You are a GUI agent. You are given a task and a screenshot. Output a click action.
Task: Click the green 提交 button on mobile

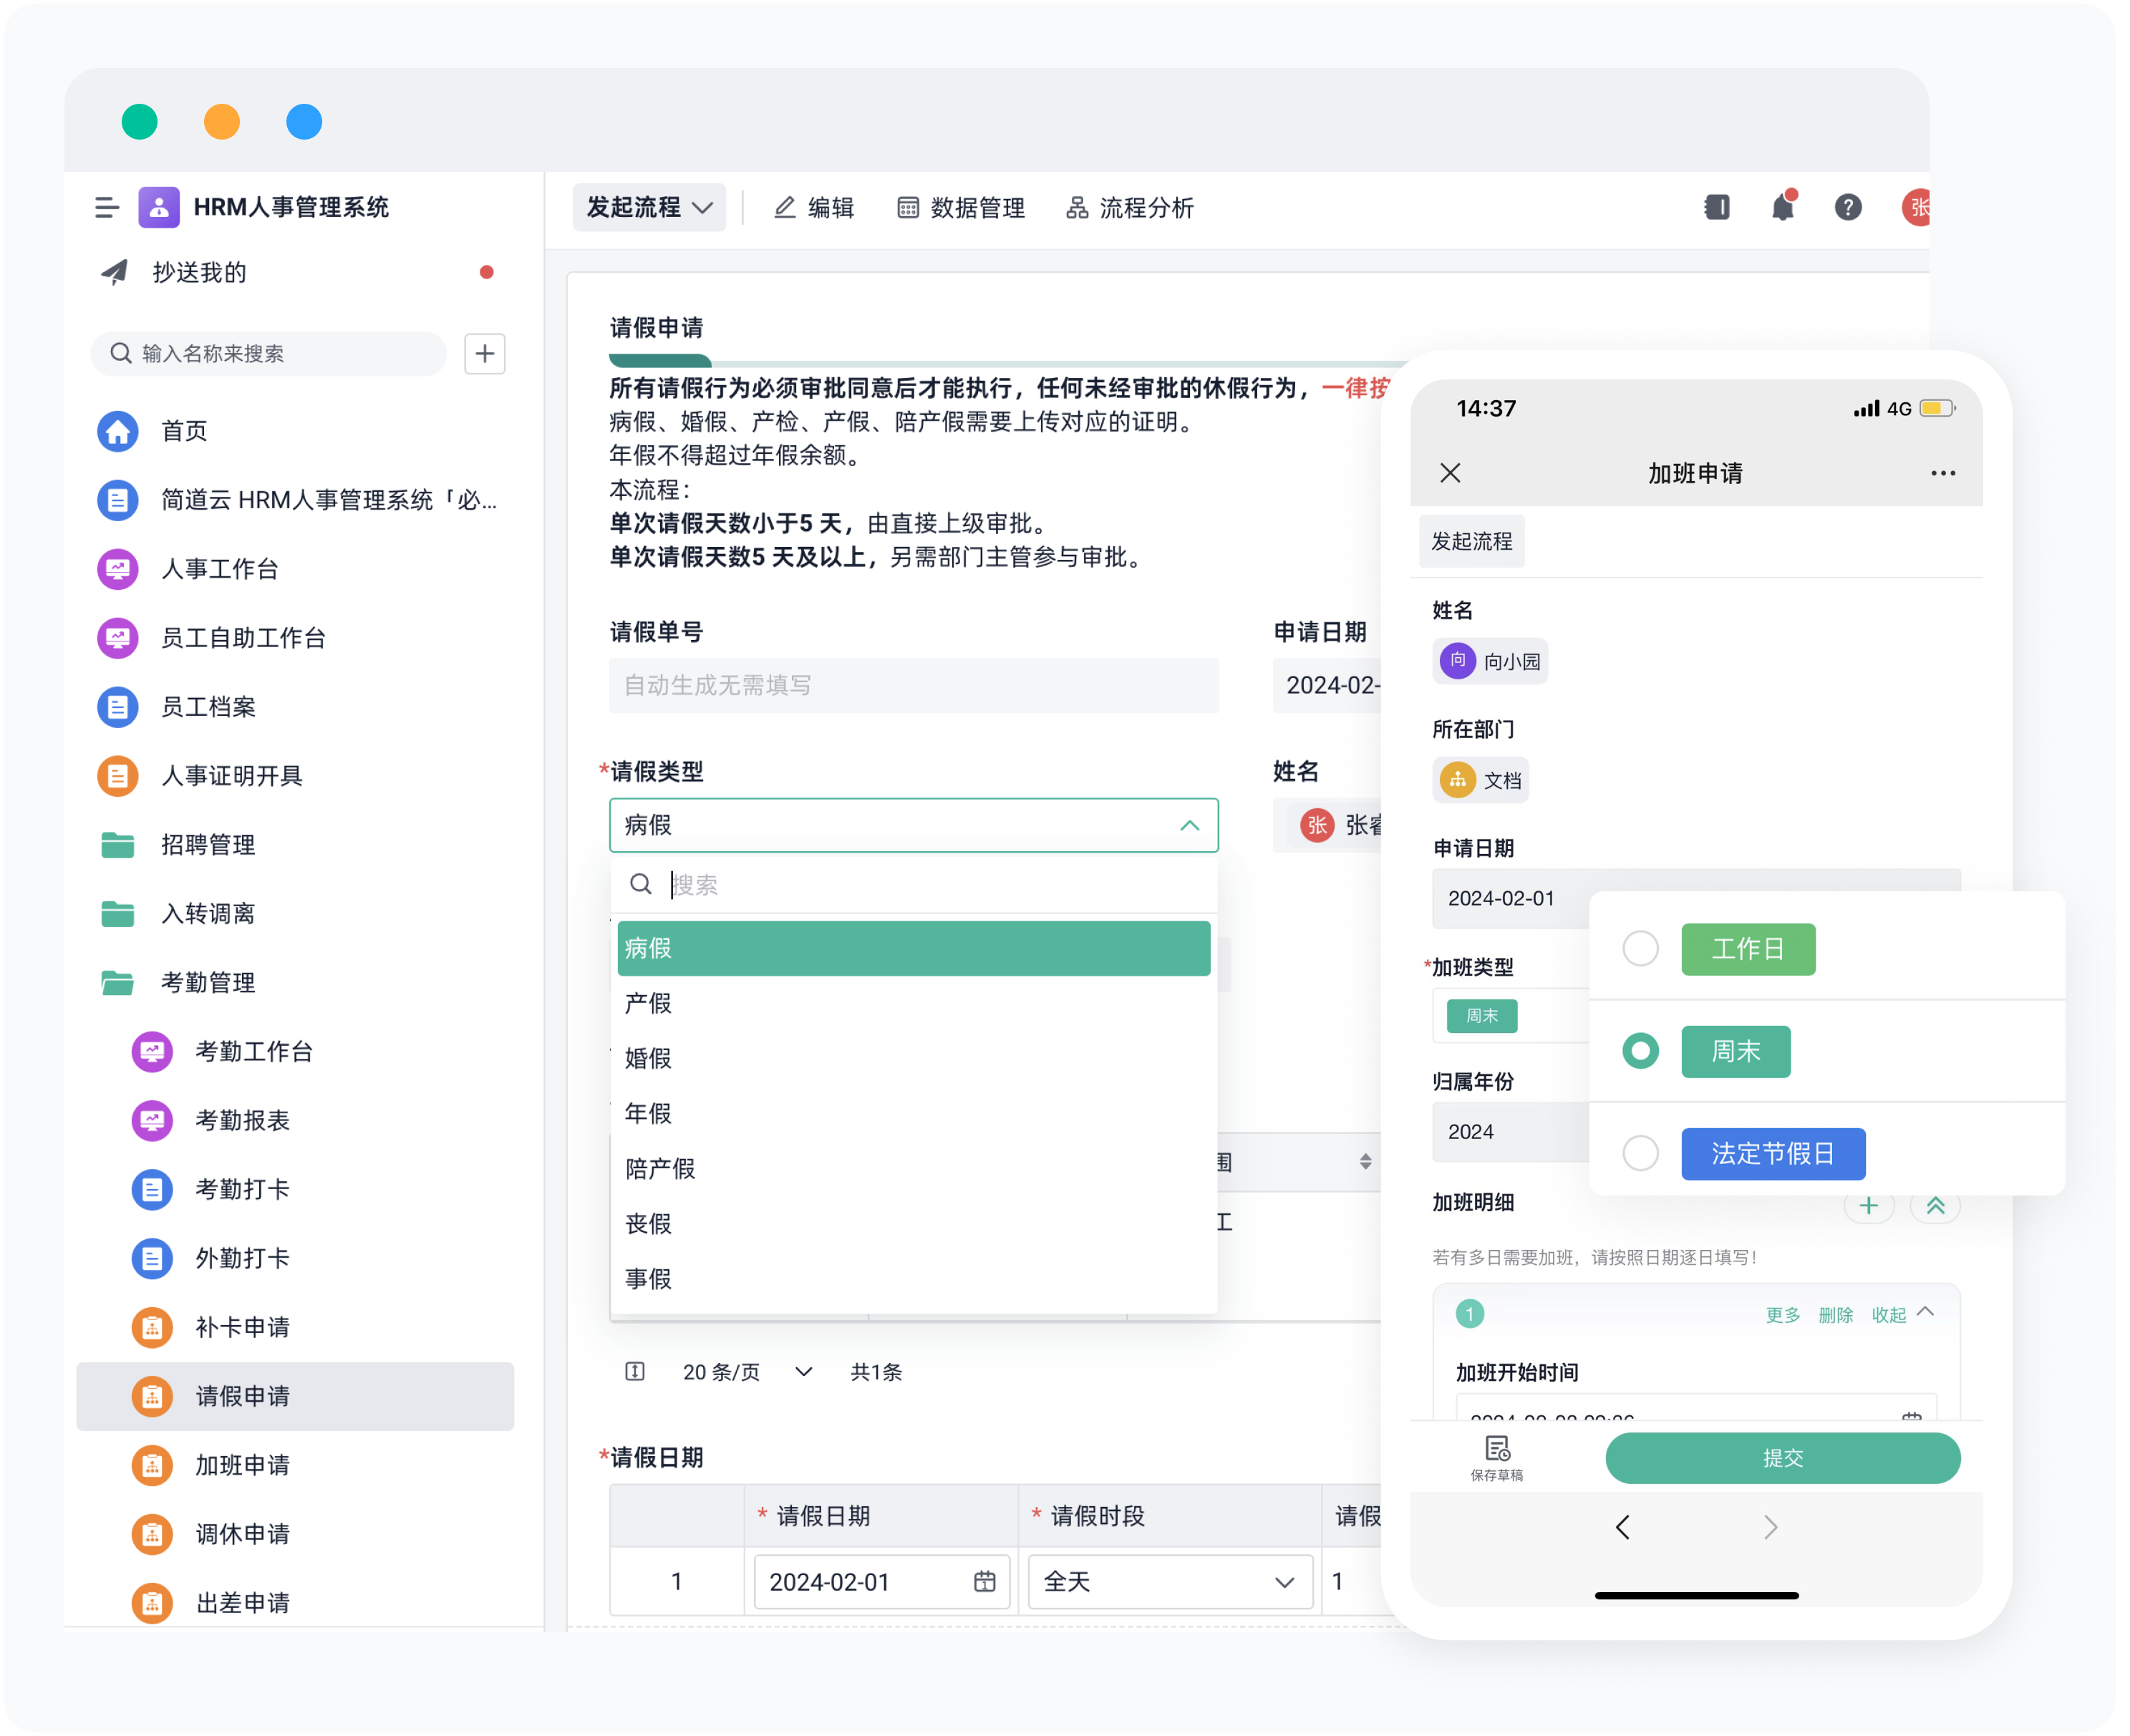pos(1782,1458)
